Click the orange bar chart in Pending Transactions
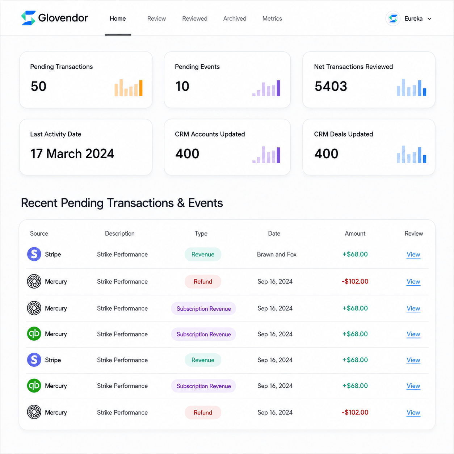 tap(129, 88)
